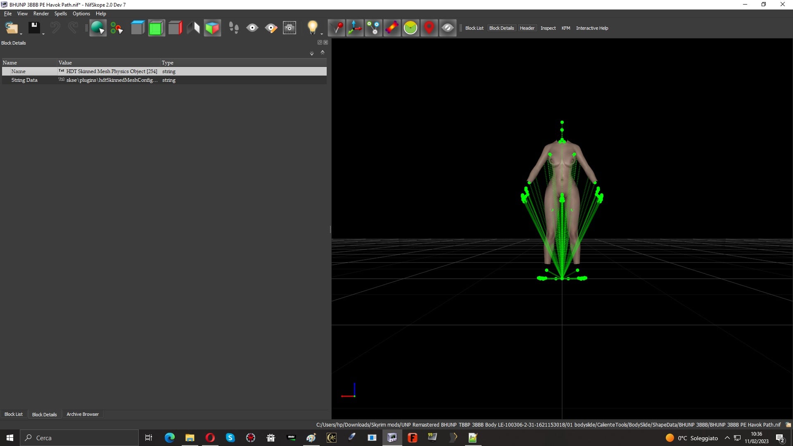Switch to side view red cube
The width and height of the screenshot is (793, 446).
(175, 28)
